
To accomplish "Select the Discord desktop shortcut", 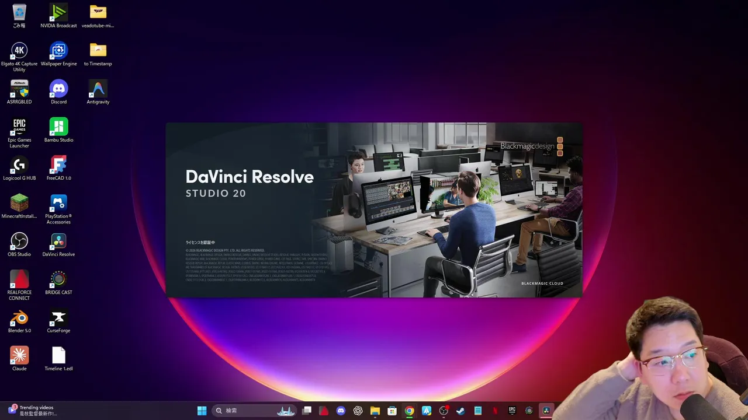I will 58,92.
